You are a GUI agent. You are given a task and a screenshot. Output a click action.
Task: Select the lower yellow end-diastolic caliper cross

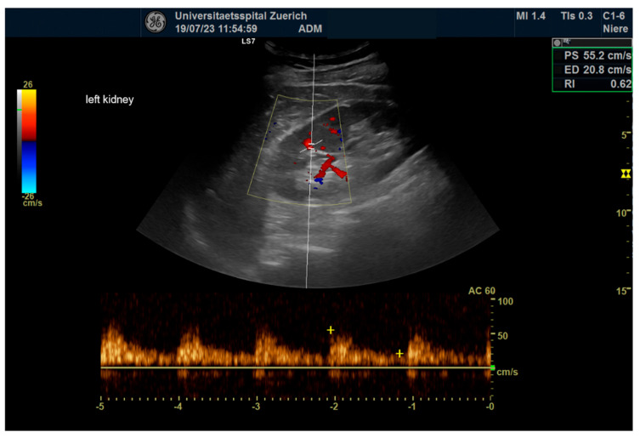(399, 353)
